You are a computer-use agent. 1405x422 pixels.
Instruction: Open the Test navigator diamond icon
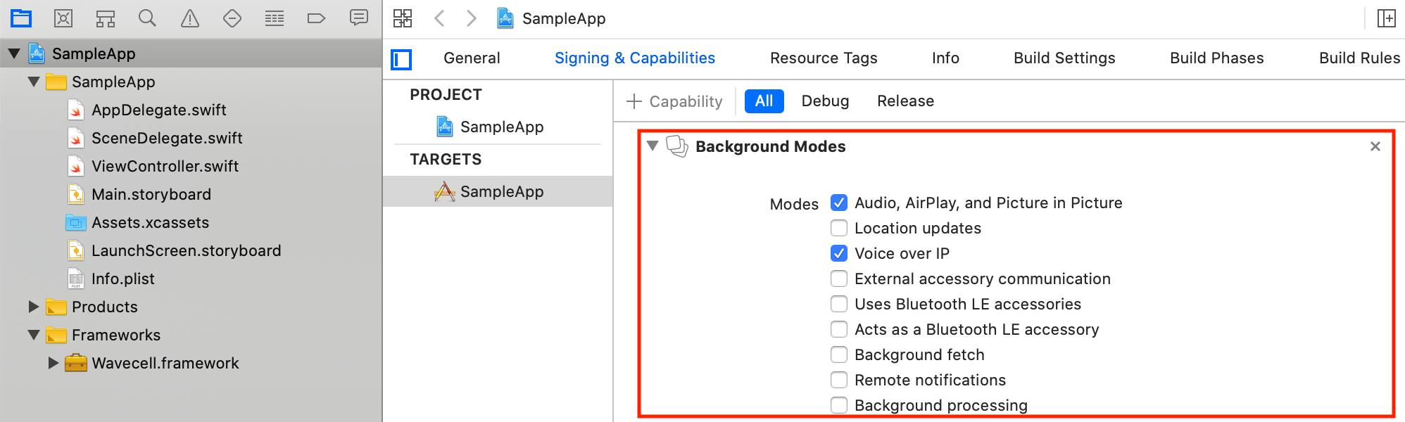tap(232, 18)
